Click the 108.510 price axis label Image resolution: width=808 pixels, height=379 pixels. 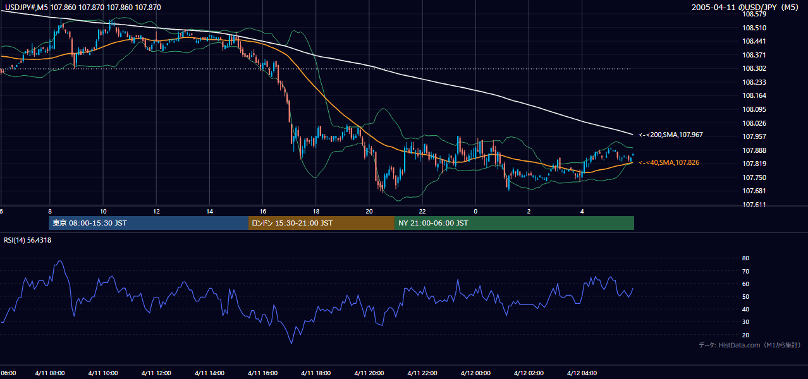[754, 28]
